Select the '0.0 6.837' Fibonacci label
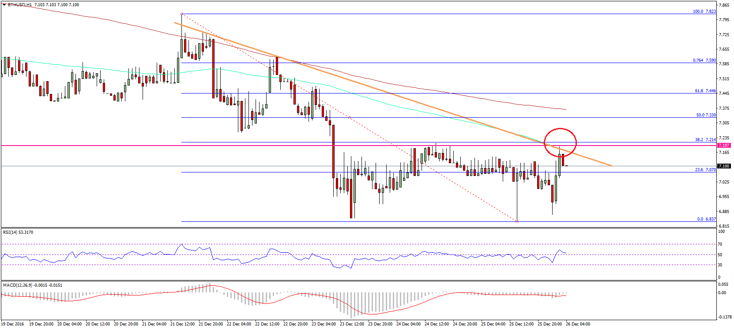The height and width of the screenshot is (329, 734). [x=707, y=219]
